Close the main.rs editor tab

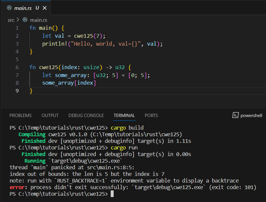click(x=45, y=8)
